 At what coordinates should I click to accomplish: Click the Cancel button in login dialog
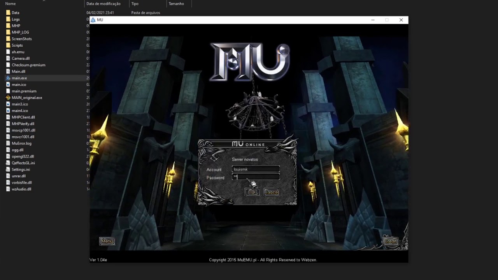pos(272,192)
